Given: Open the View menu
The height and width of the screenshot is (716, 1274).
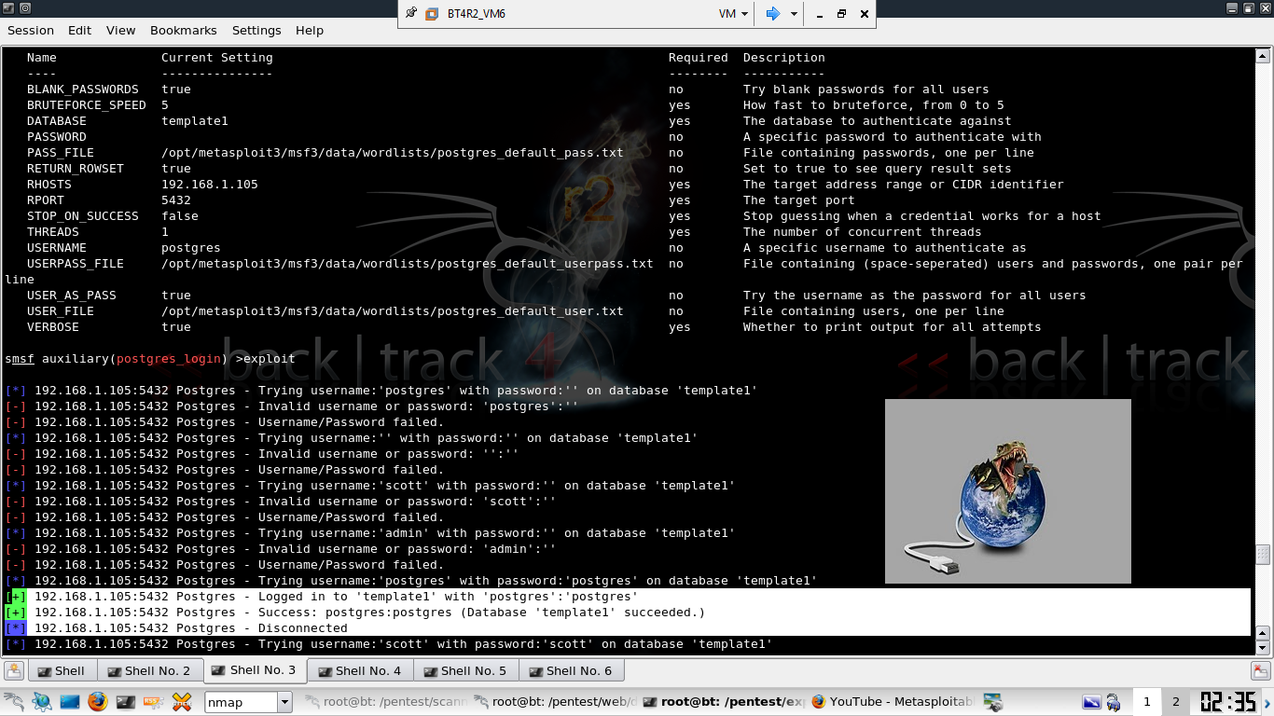Looking at the screenshot, I should tap(120, 30).
